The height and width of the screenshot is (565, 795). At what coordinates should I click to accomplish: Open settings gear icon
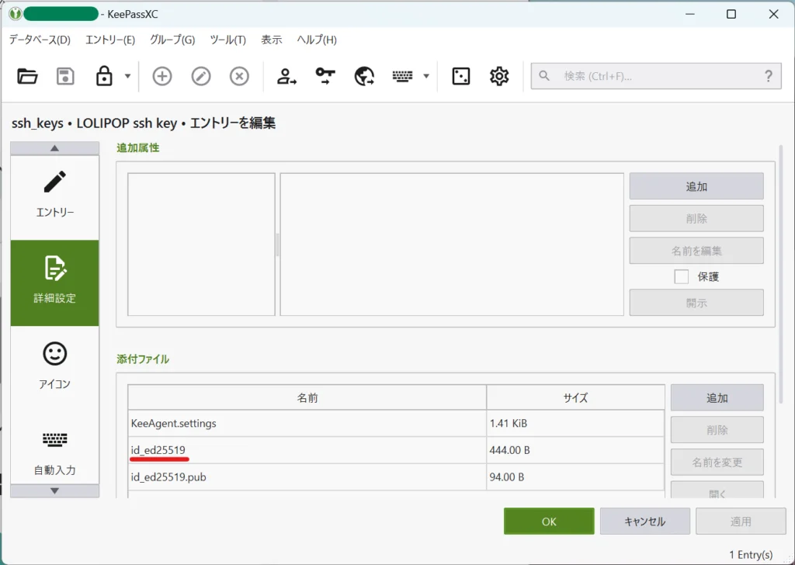coord(499,77)
